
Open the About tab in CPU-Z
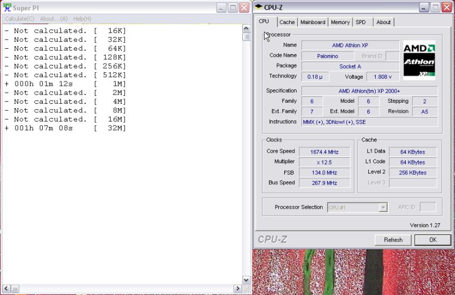(383, 22)
